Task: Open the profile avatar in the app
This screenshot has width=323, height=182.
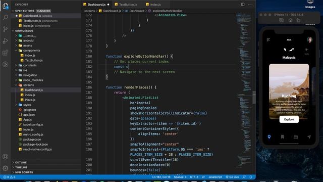Action: click(309, 39)
